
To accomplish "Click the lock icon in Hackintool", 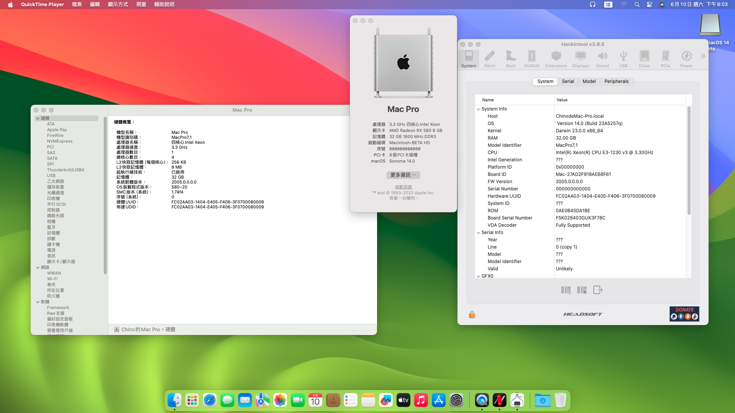I will (x=472, y=314).
